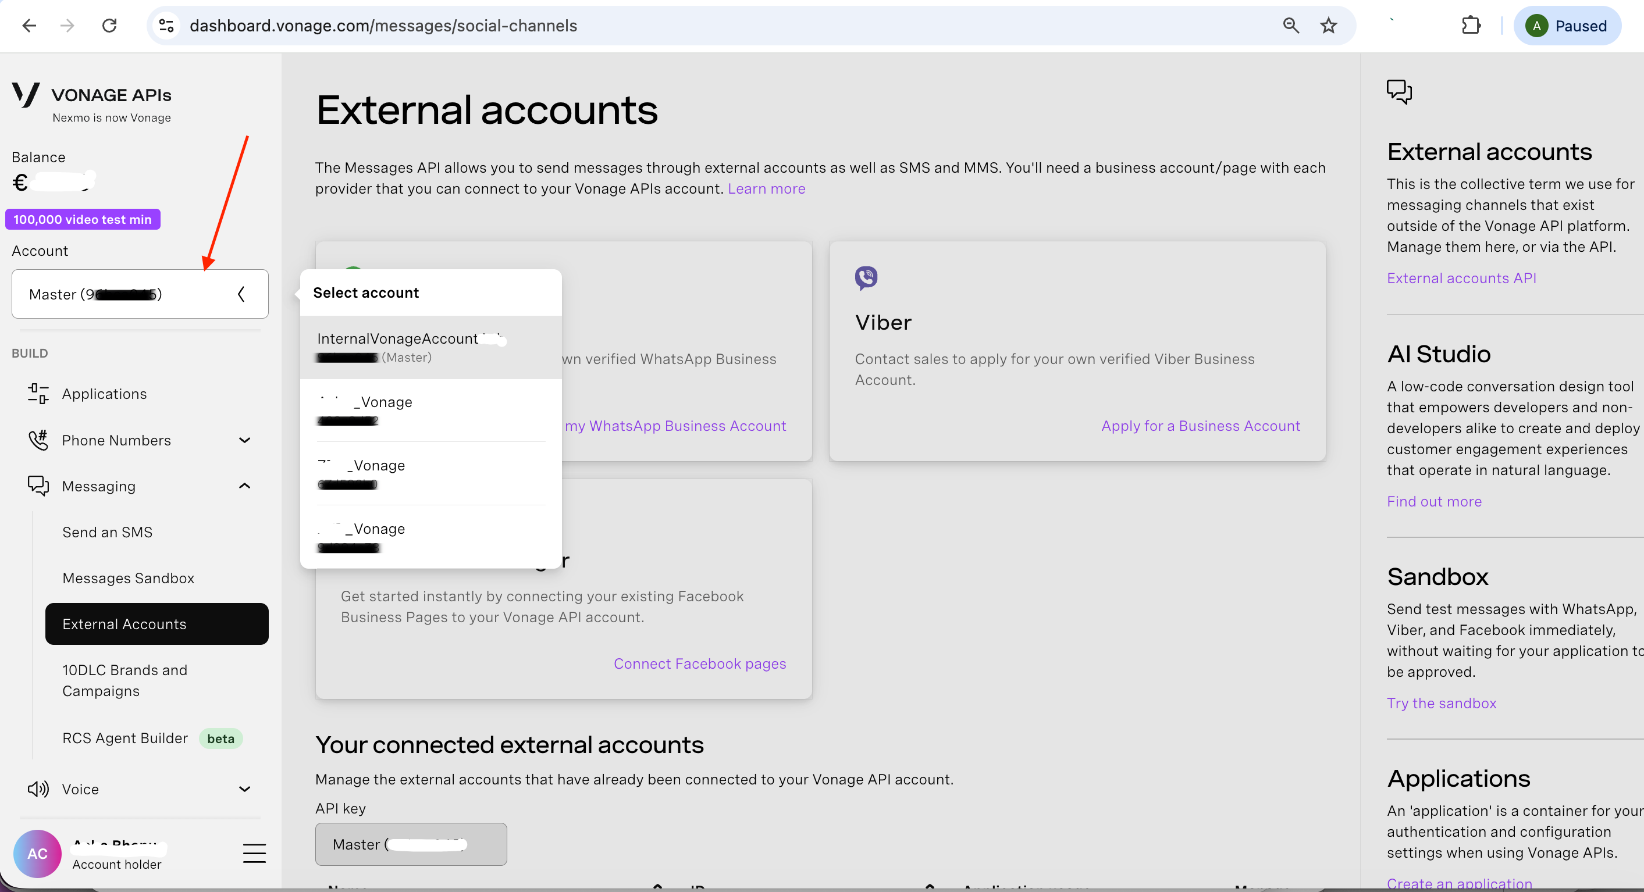This screenshot has width=1644, height=892.
Task: Click the Viber logo icon
Action: point(866,278)
